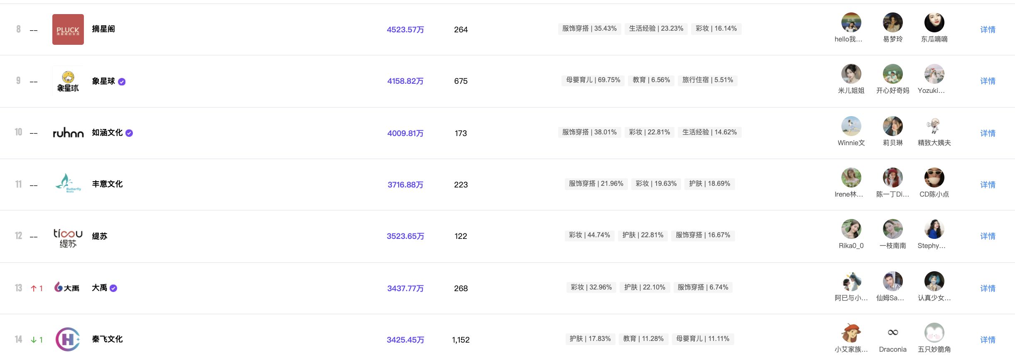The width and height of the screenshot is (1015, 360).
Task: Click the 精致大姨夫 avatar
Action: point(934,126)
